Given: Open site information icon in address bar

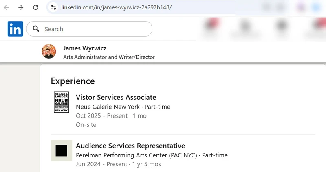Looking at the screenshot, I should [x=53, y=7].
